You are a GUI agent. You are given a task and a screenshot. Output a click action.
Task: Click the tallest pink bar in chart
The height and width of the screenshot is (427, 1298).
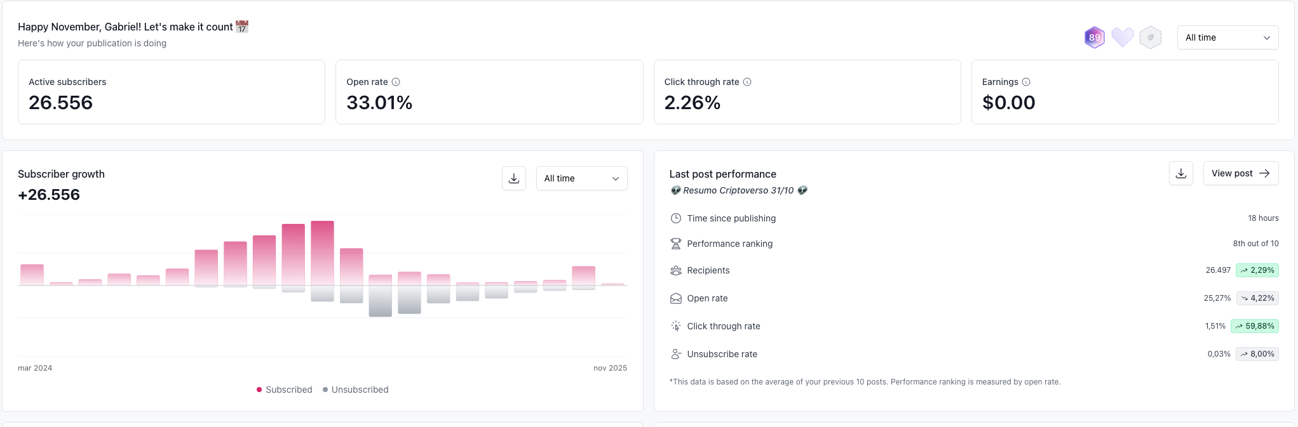322,253
